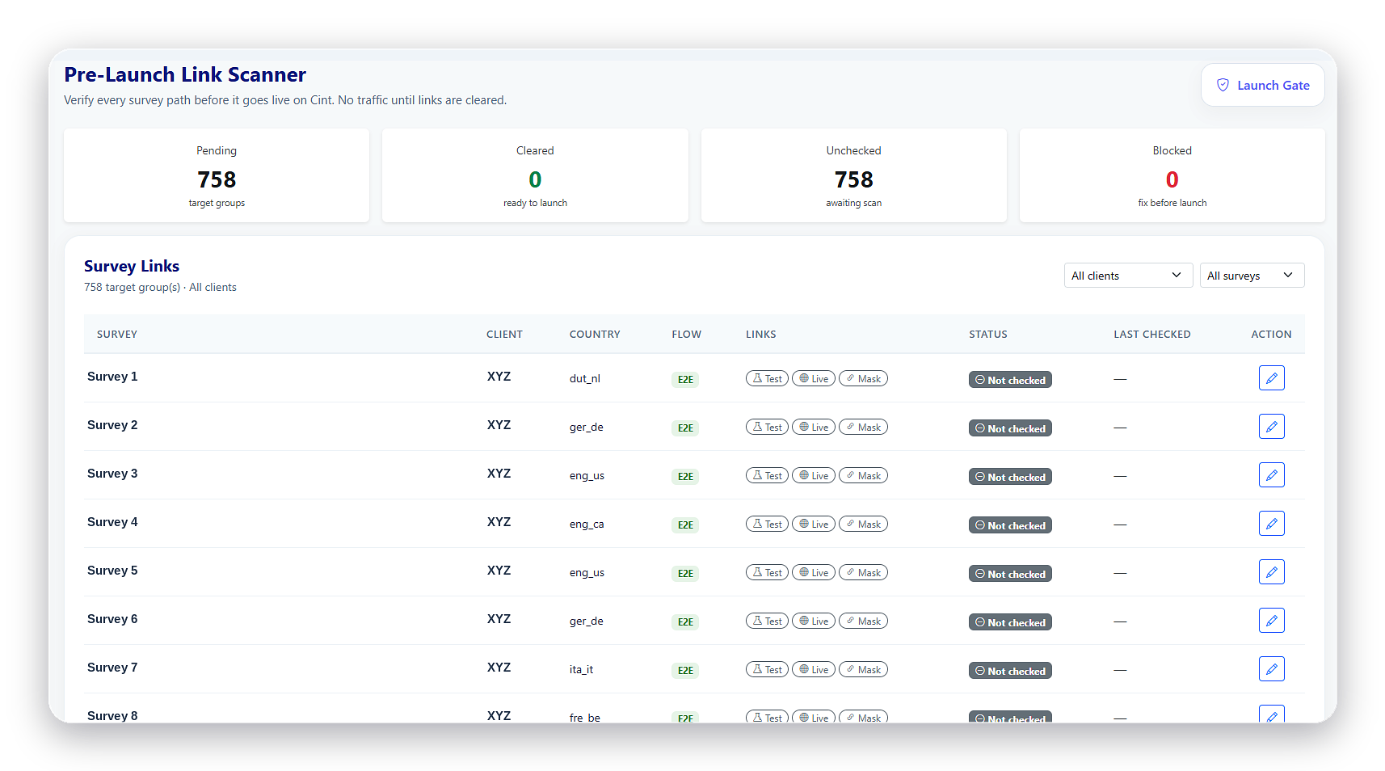Screen dimensions: 1385x771
Task: Edit Survey 6 with pencil icon
Action: coord(1271,621)
